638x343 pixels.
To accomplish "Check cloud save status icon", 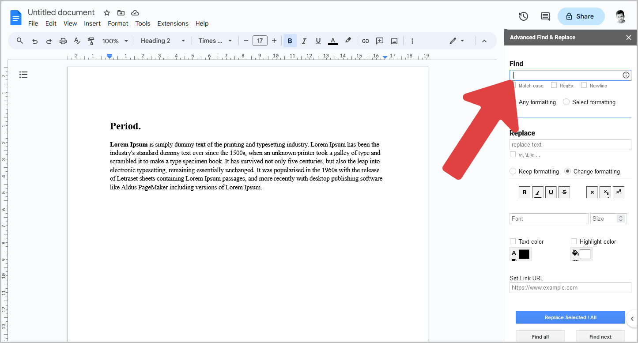I will (x=135, y=13).
